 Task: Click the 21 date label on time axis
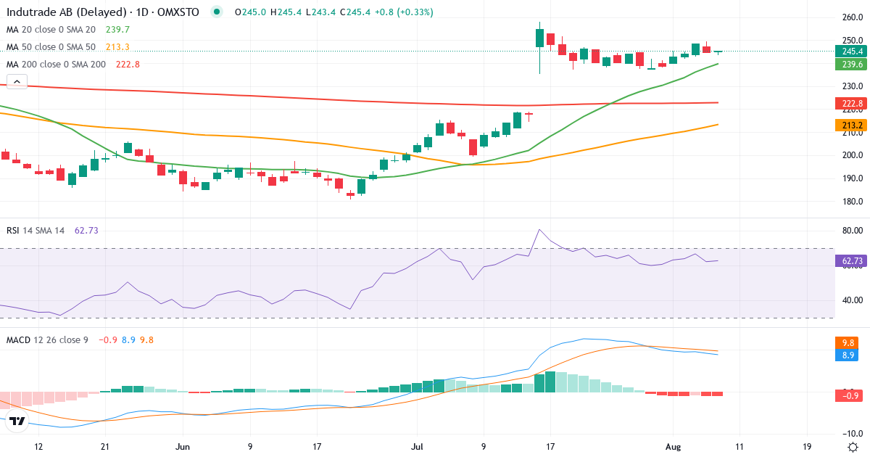[x=105, y=446]
